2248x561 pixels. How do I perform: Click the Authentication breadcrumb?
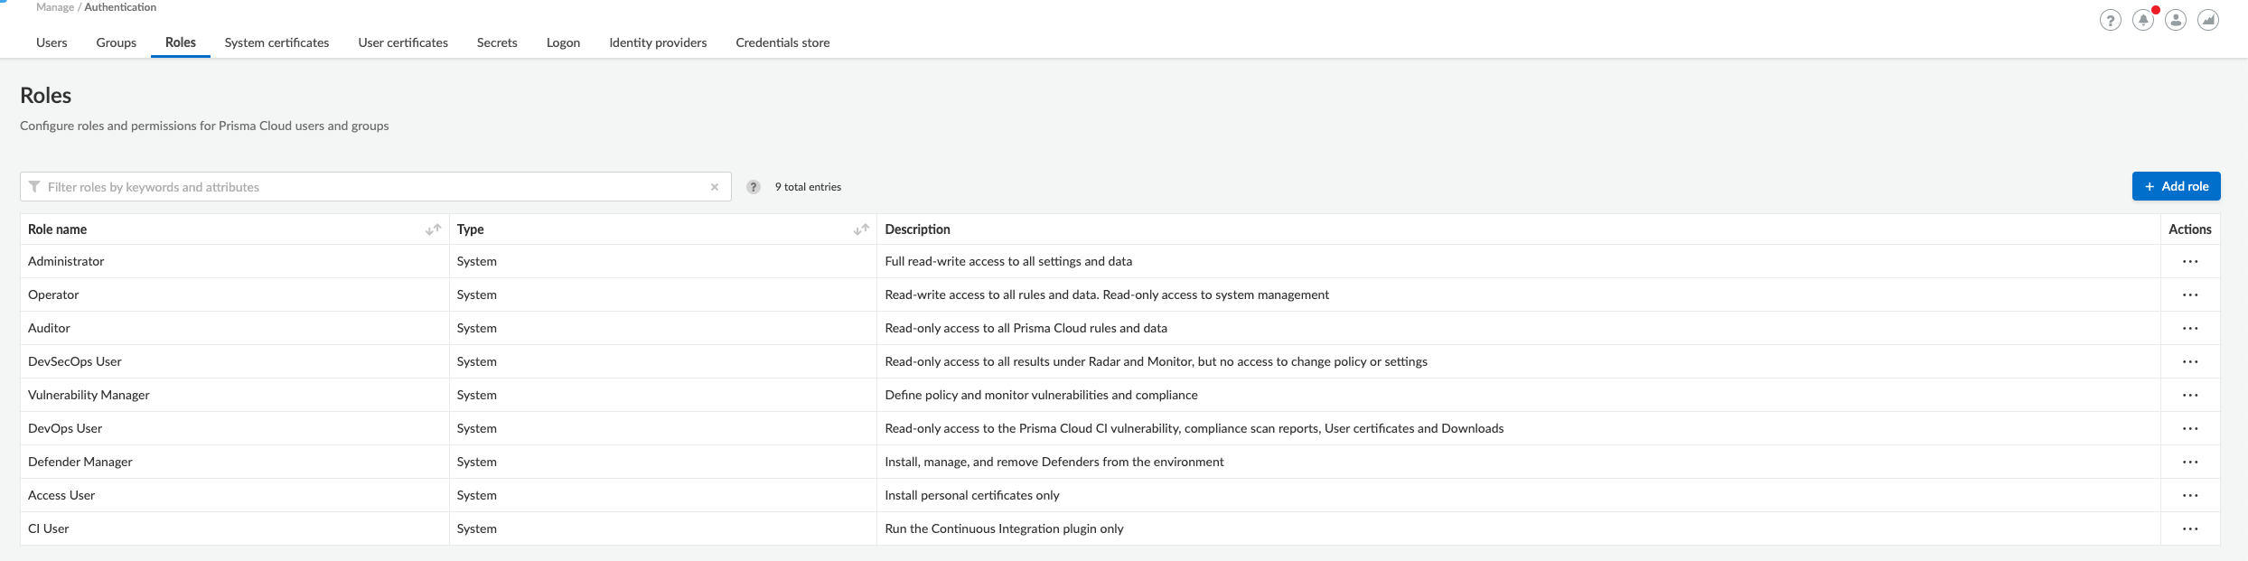tap(120, 7)
